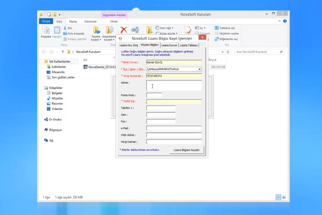Open the Kopyalama hedefi folder button

(x=109, y=33)
